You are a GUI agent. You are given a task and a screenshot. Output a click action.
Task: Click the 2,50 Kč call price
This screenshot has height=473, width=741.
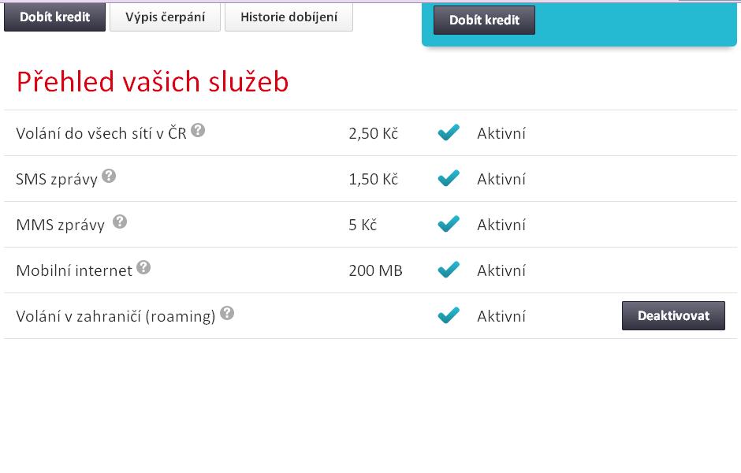point(373,133)
